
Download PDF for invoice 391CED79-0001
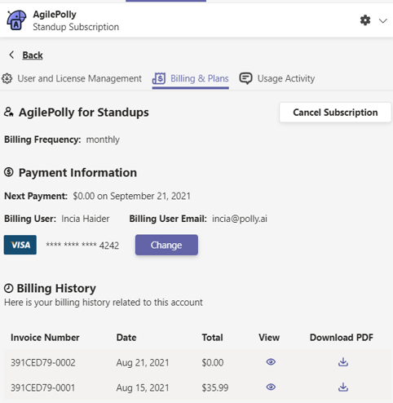coord(343,387)
